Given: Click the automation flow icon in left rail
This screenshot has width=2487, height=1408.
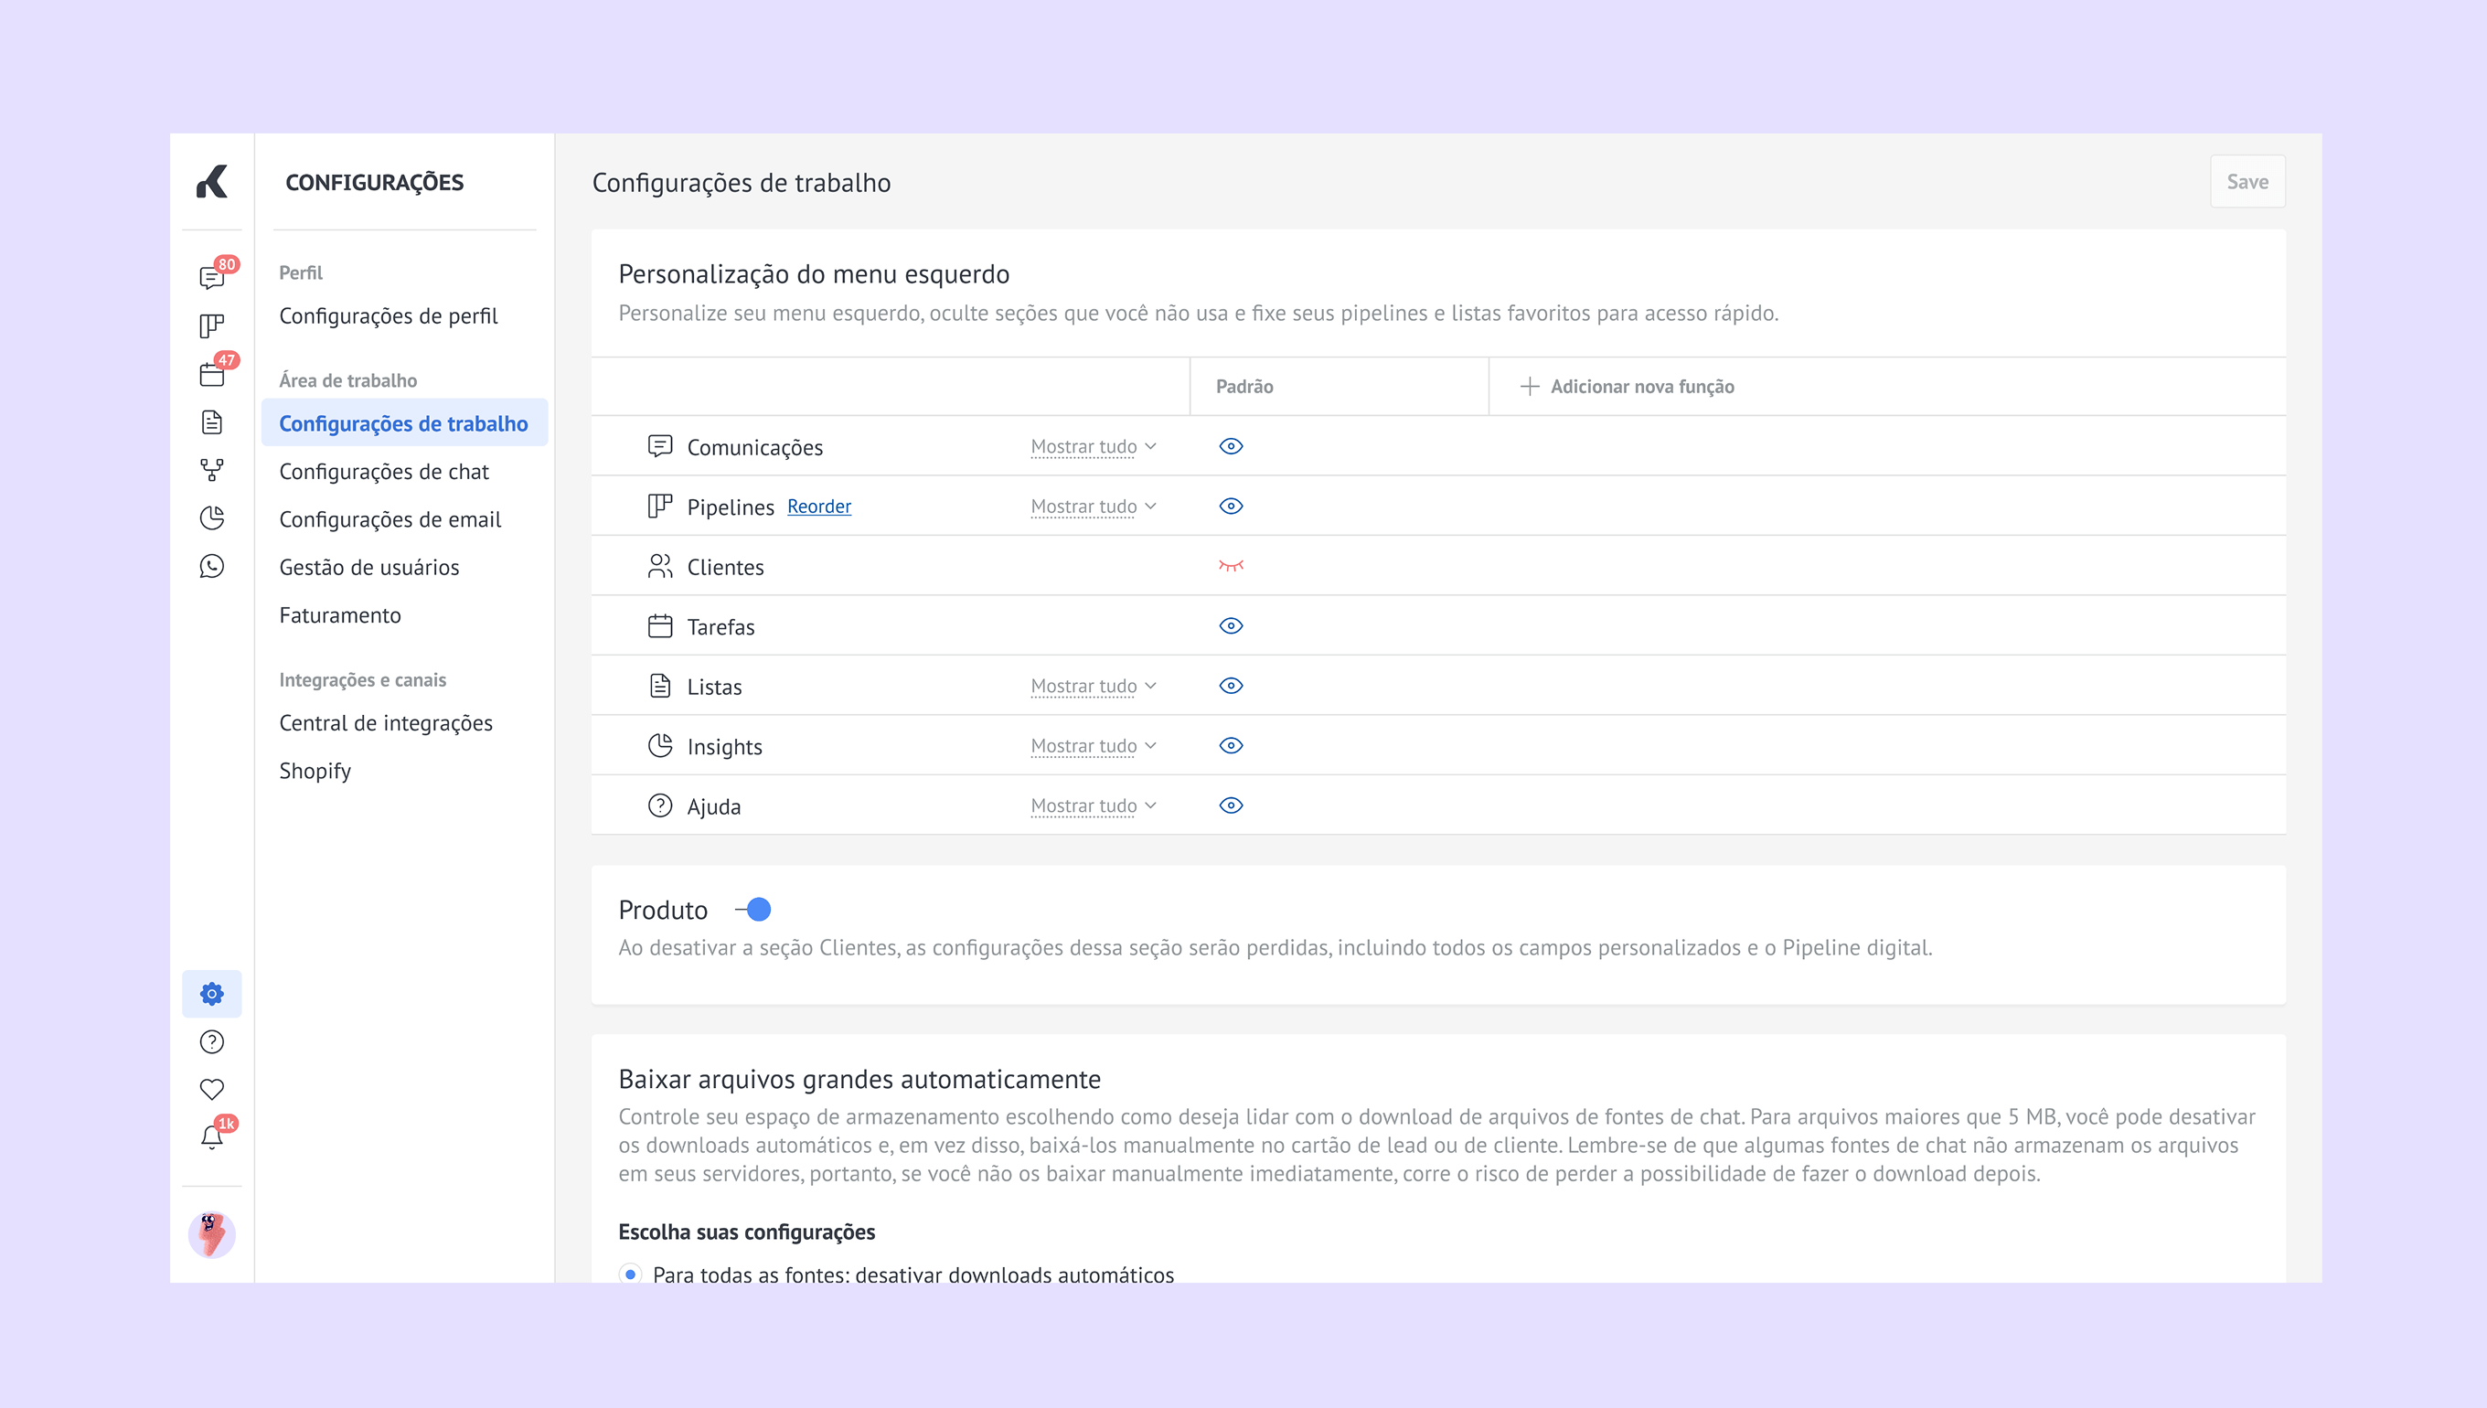Looking at the screenshot, I should (x=212, y=470).
